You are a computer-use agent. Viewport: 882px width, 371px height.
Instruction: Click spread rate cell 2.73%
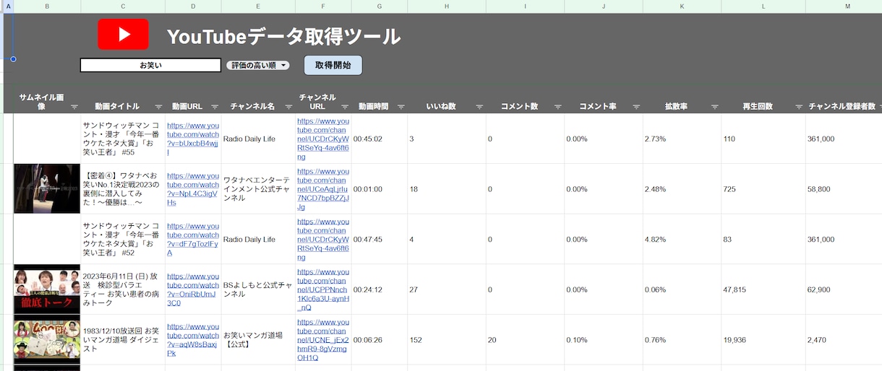point(682,139)
